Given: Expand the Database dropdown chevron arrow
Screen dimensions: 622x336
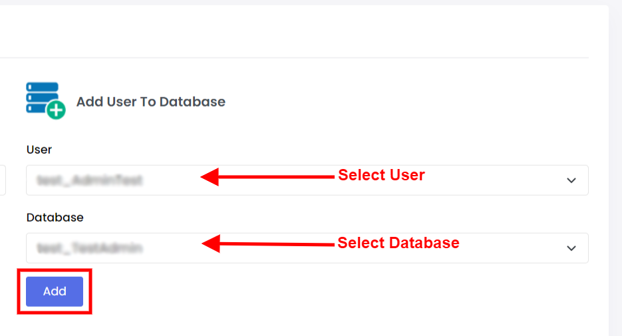Looking at the screenshot, I should click(571, 248).
